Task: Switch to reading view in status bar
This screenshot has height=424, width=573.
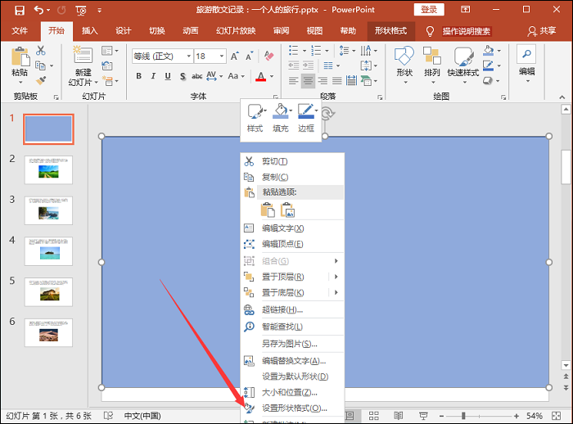Action: click(x=399, y=416)
